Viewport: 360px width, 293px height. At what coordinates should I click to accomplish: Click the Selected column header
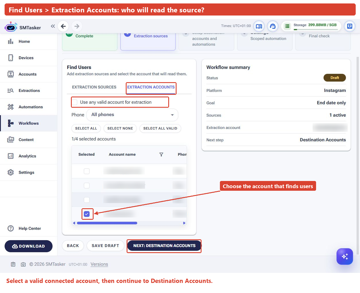(x=86, y=155)
